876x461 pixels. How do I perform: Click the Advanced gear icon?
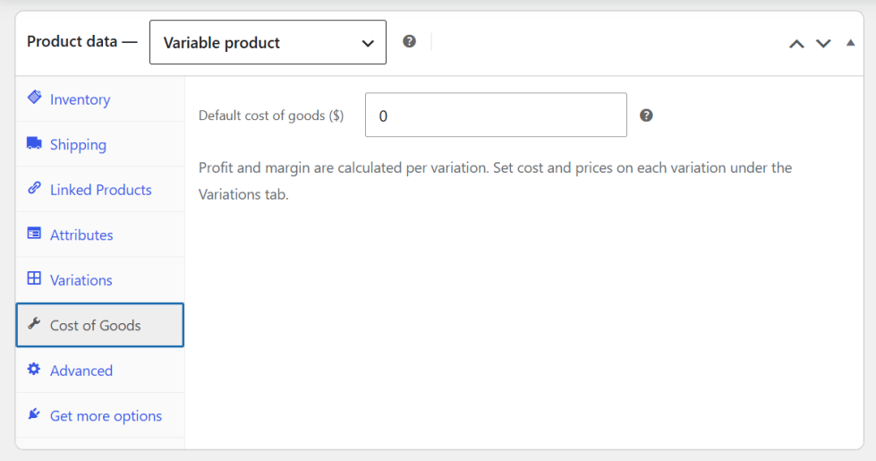[x=34, y=369]
